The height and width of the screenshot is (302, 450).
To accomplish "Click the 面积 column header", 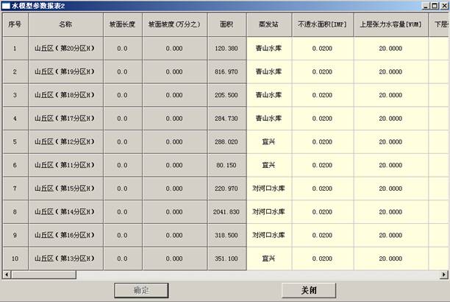I will click(x=226, y=24).
